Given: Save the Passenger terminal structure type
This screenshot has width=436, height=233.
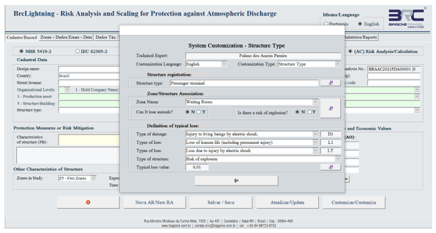Looking at the screenshot, I should 330,83.
